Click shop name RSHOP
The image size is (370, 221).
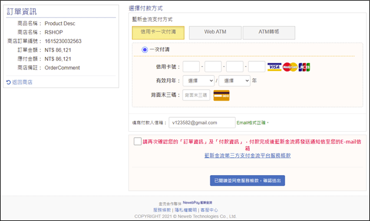coord(54,32)
